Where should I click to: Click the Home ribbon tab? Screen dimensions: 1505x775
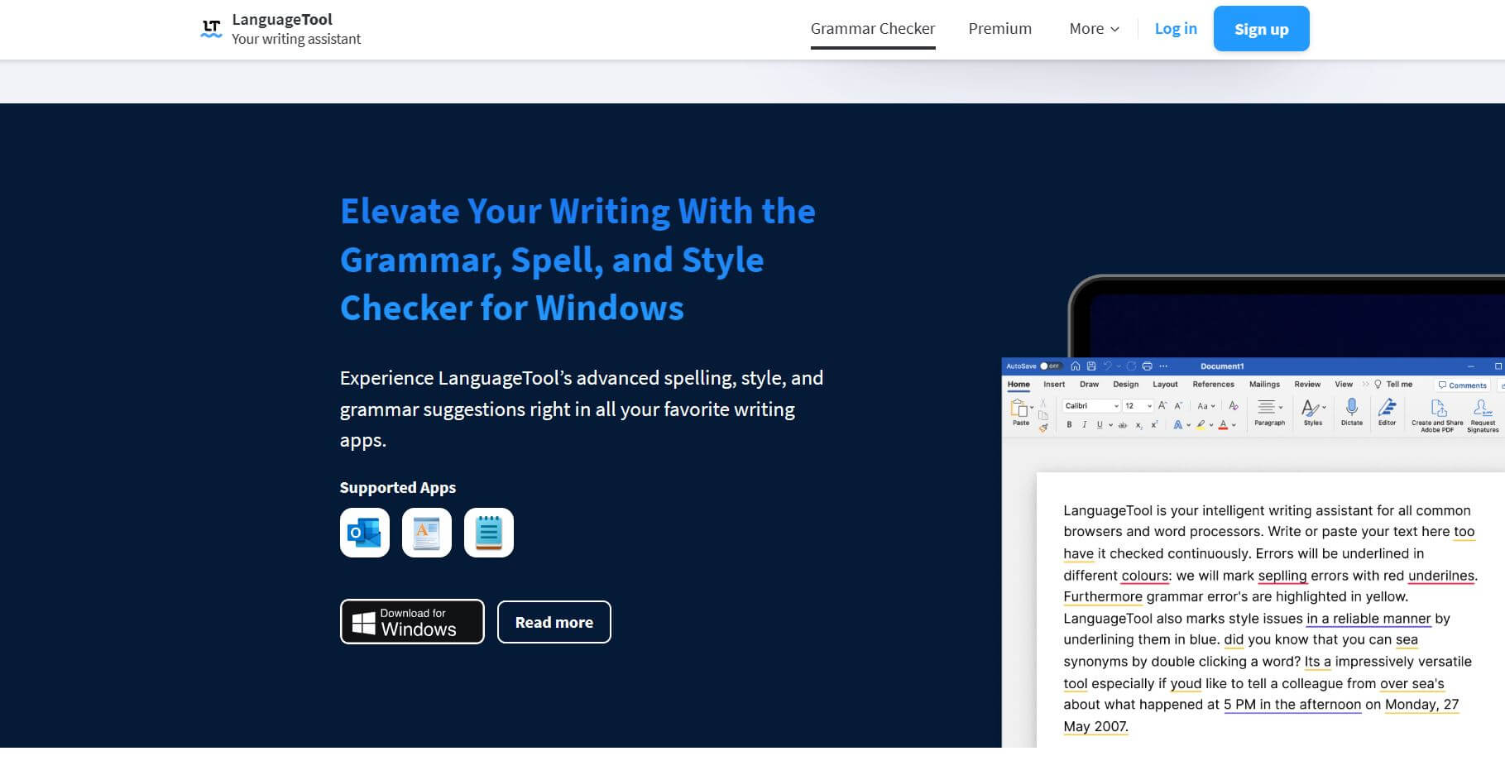1019,385
